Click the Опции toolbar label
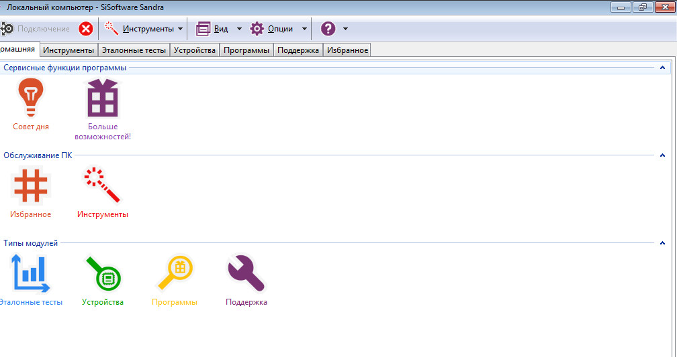 [x=280, y=29]
